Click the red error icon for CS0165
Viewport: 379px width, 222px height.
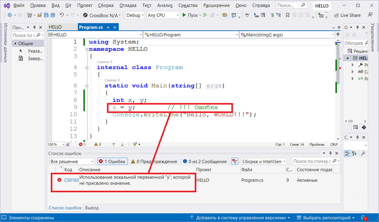coord(59,180)
